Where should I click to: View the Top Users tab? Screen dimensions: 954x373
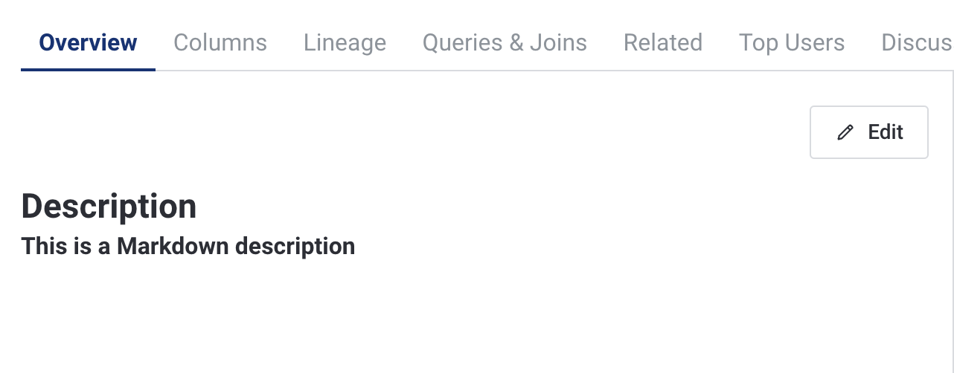point(791,43)
